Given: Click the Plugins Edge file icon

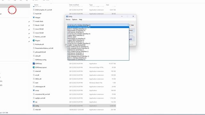Looking at the screenshot, I should tap(34, 41).
